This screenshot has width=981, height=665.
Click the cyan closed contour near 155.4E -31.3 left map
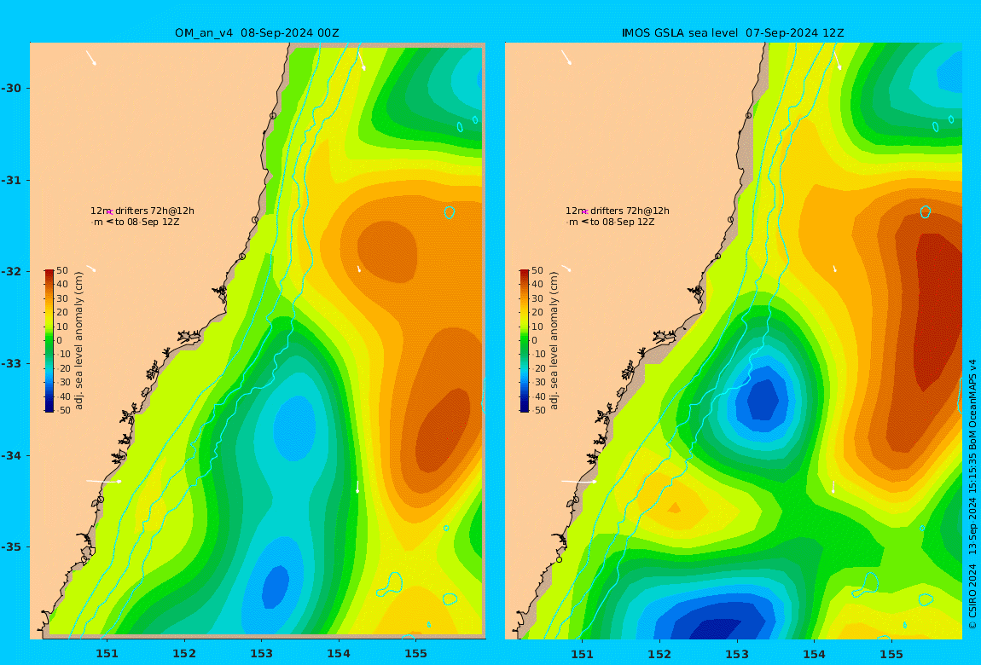tap(450, 212)
